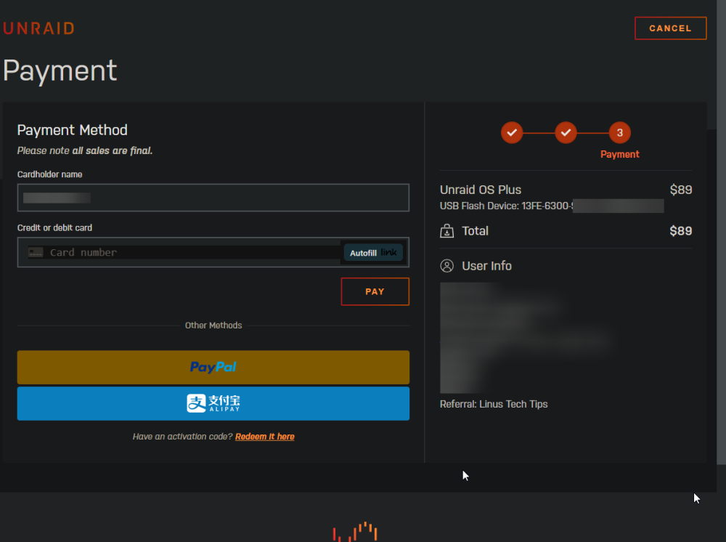Click the Autofill link button
This screenshot has height=542, width=726.
point(373,252)
